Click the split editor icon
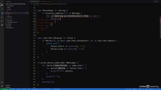Viewport: 161px width, 90px height. tap(157, 1)
